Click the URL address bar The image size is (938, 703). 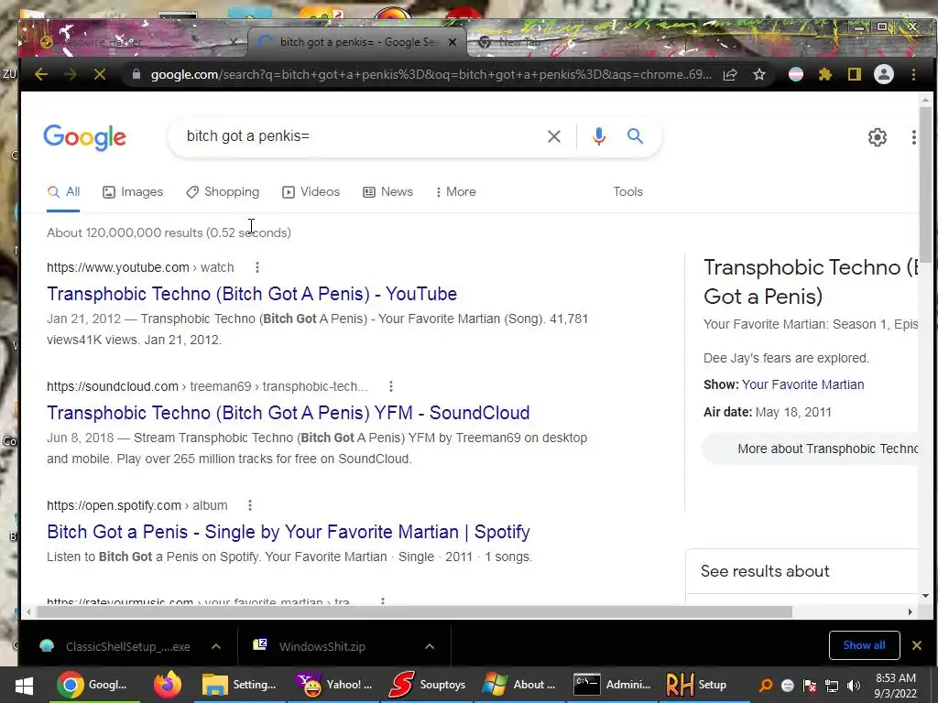pos(431,75)
